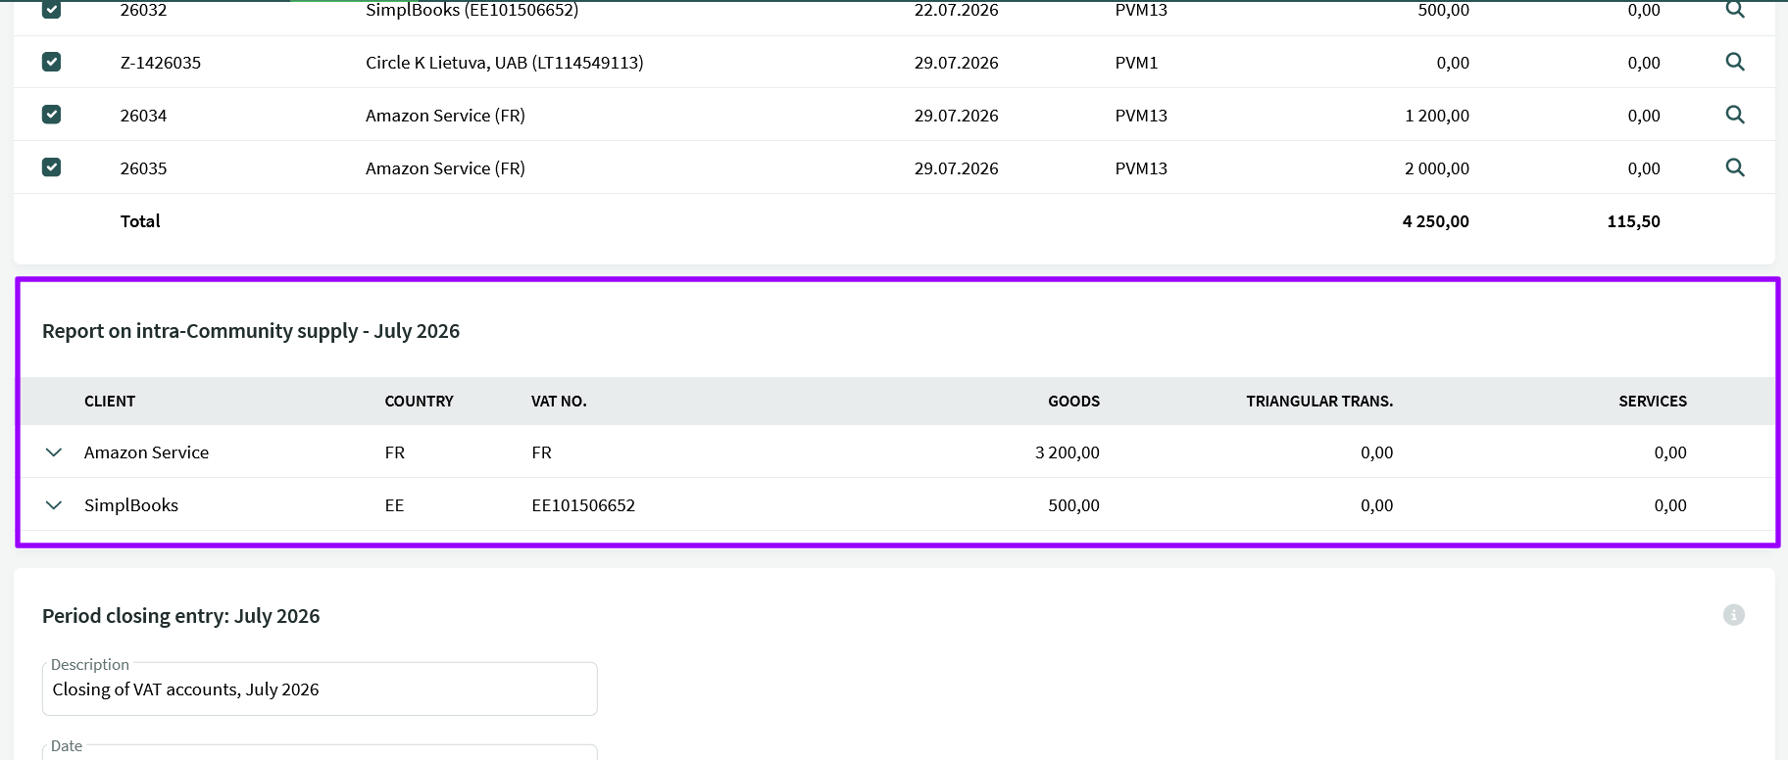The image size is (1788, 760).
Task: Select VAT number EE101506652 in supply report
Action: pyautogui.click(x=583, y=505)
